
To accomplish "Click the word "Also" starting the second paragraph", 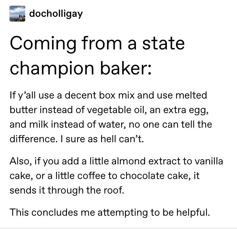I will [20, 161].
